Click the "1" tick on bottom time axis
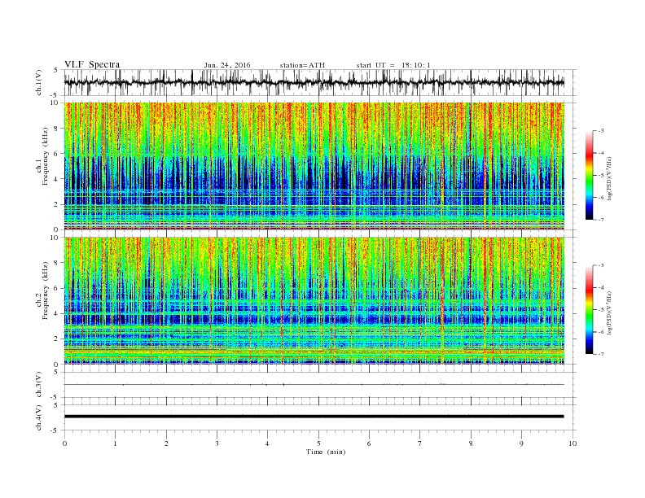The height and width of the screenshot is (498, 645). coord(115,443)
